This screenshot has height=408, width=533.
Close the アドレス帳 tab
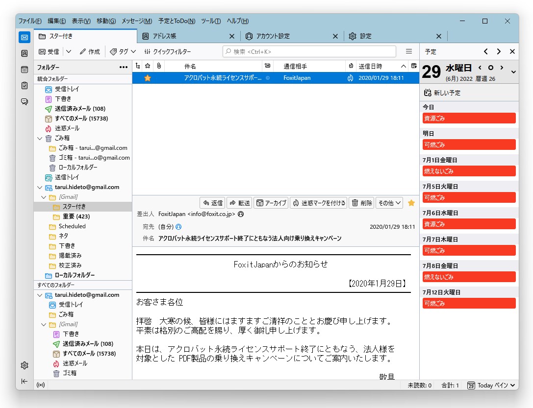(x=232, y=36)
